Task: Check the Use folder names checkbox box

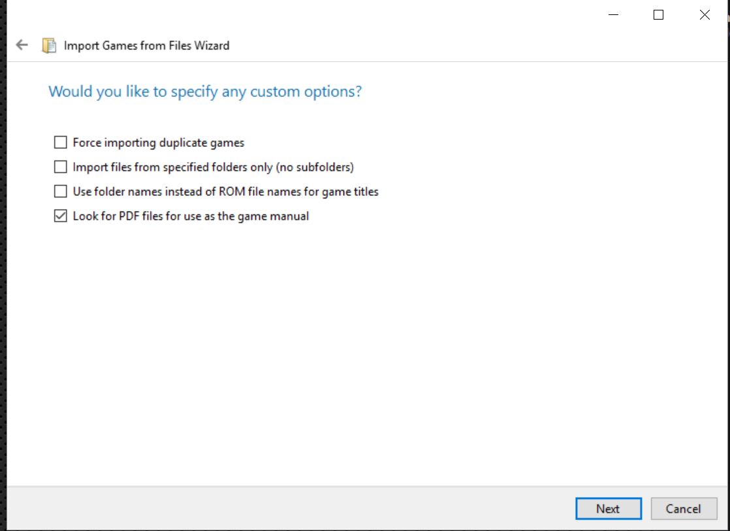Action: click(x=61, y=191)
